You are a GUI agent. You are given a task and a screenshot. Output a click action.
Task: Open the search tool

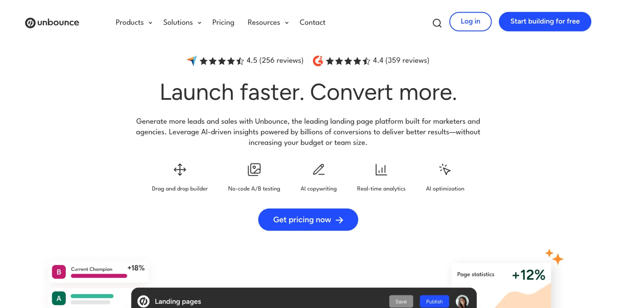(437, 23)
